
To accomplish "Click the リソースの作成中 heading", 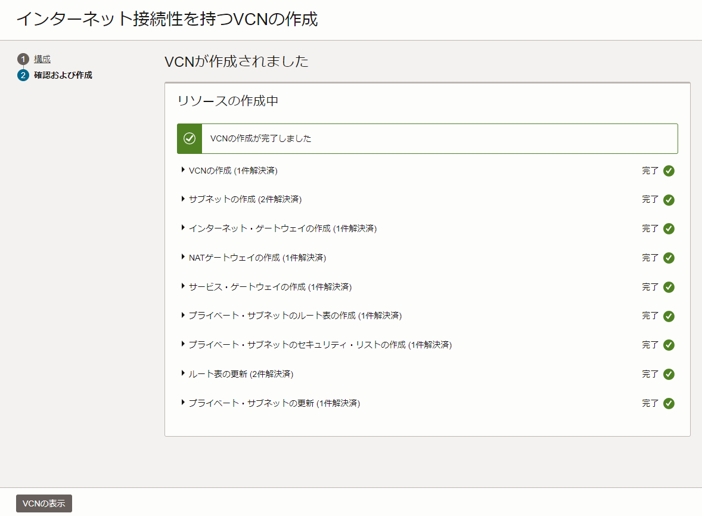I will 228,101.
